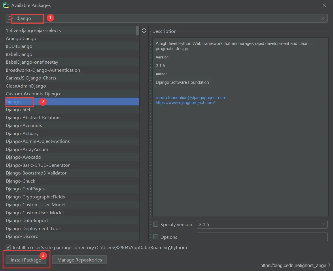Select the highlighted Django package row
333x271 pixels.
coord(72,102)
